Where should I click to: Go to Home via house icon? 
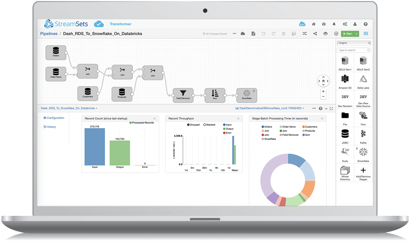point(313,24)
